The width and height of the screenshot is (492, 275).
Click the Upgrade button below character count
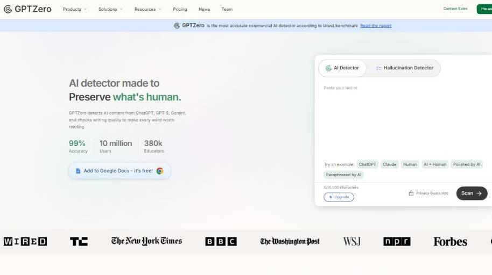(339, 197)
